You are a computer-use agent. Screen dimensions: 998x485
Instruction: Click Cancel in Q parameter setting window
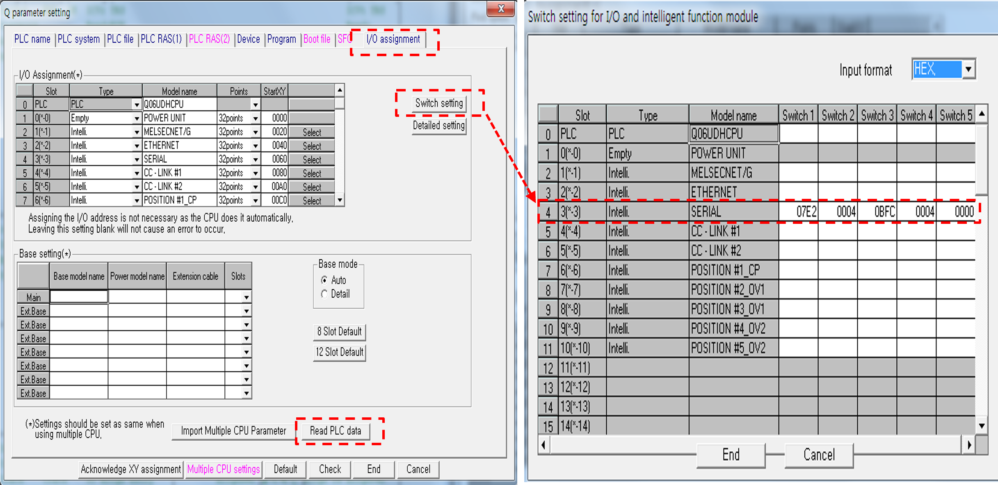pos(418,469)
